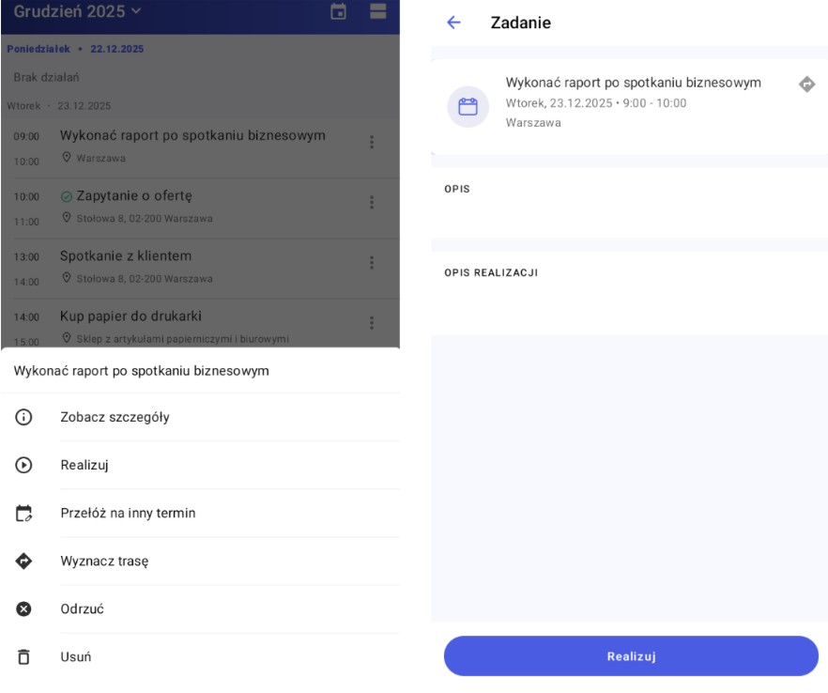Click the OPIS REALIZACJI field

pos(629,291)
